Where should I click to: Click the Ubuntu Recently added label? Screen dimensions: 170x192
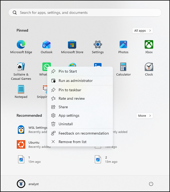tap(39, 147)
